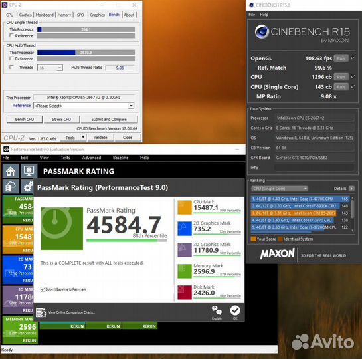Click Submit and Compare button

pyautogui.click(x=109, y=119)
